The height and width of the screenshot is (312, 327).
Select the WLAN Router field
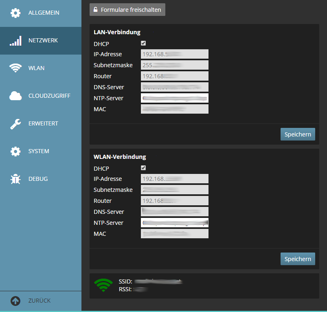click(175, 201)
